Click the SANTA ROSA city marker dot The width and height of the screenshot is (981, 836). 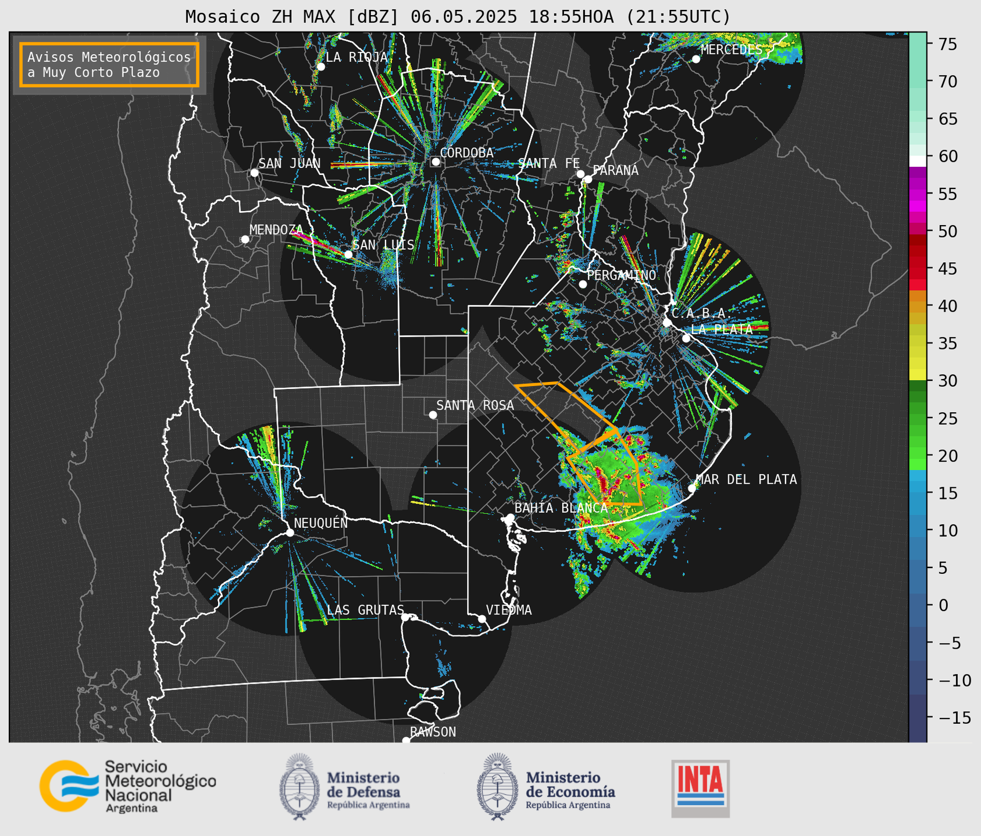point(433,415)
